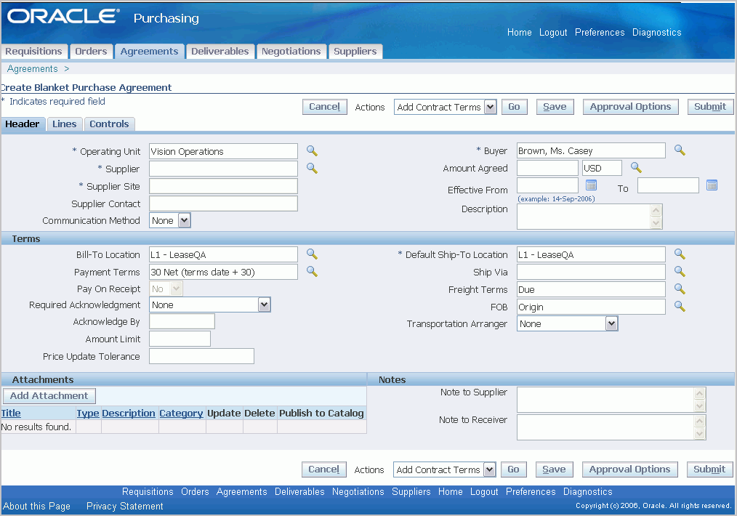Search Ship Via with magnifier icon
The image size is (737, 516).
click(680, 271)
